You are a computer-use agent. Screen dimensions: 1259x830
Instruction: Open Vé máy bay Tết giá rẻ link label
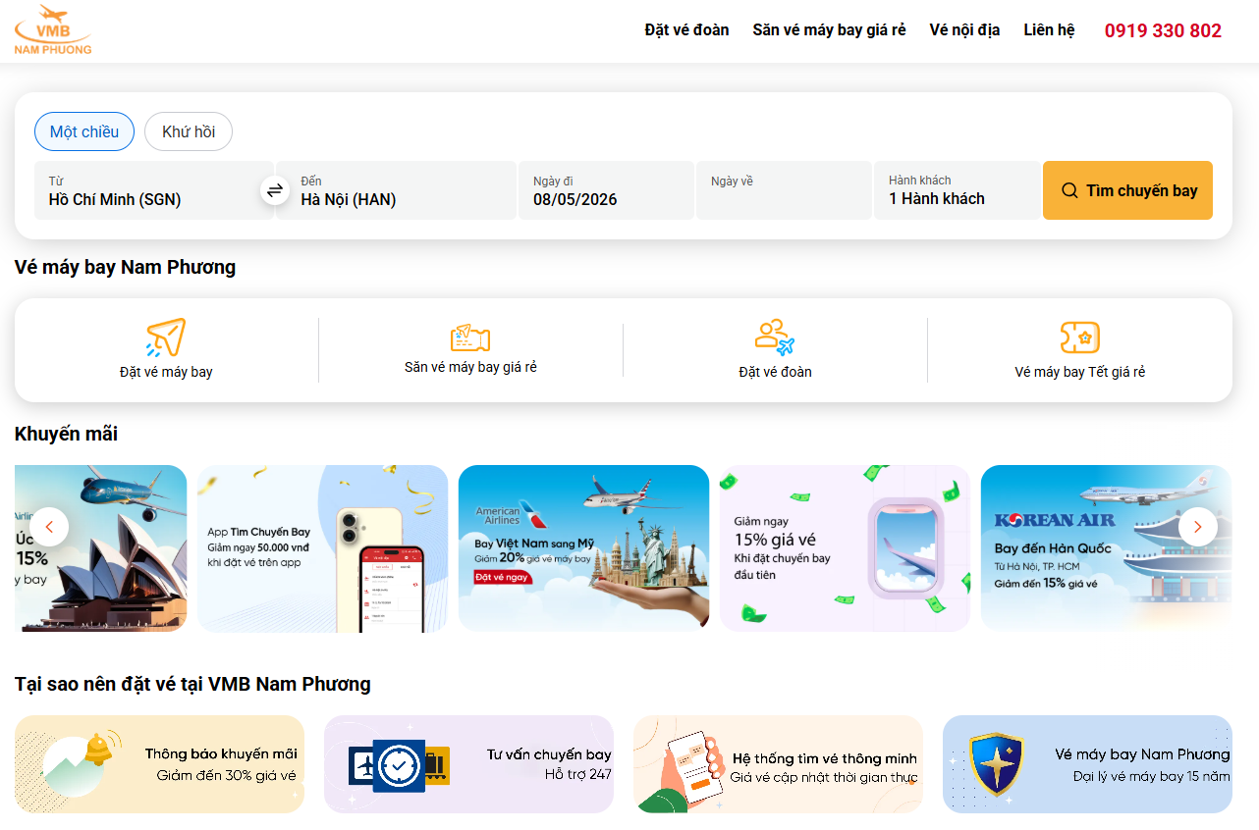[x=1080, y=372]
